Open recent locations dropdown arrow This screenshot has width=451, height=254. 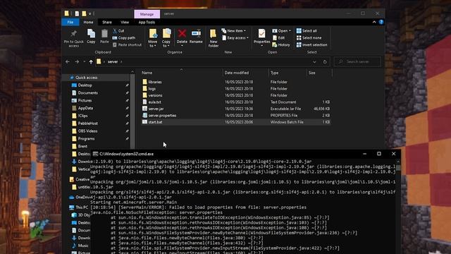coord(85,61)
